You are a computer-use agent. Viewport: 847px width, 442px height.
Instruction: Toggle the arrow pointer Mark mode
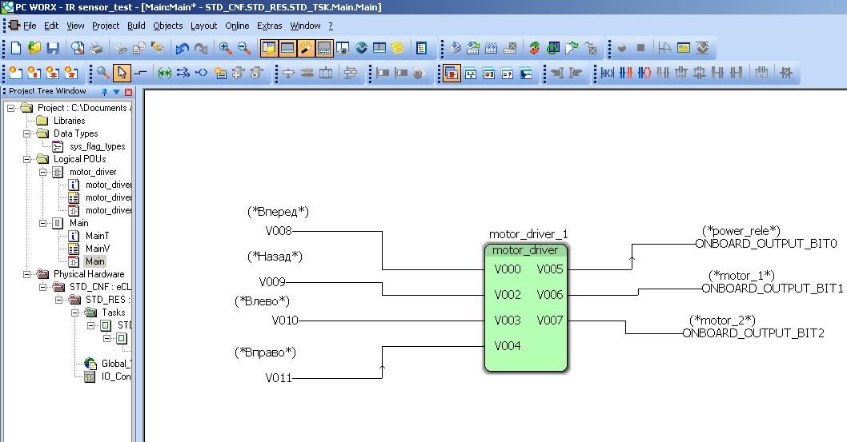coord(122,74)
